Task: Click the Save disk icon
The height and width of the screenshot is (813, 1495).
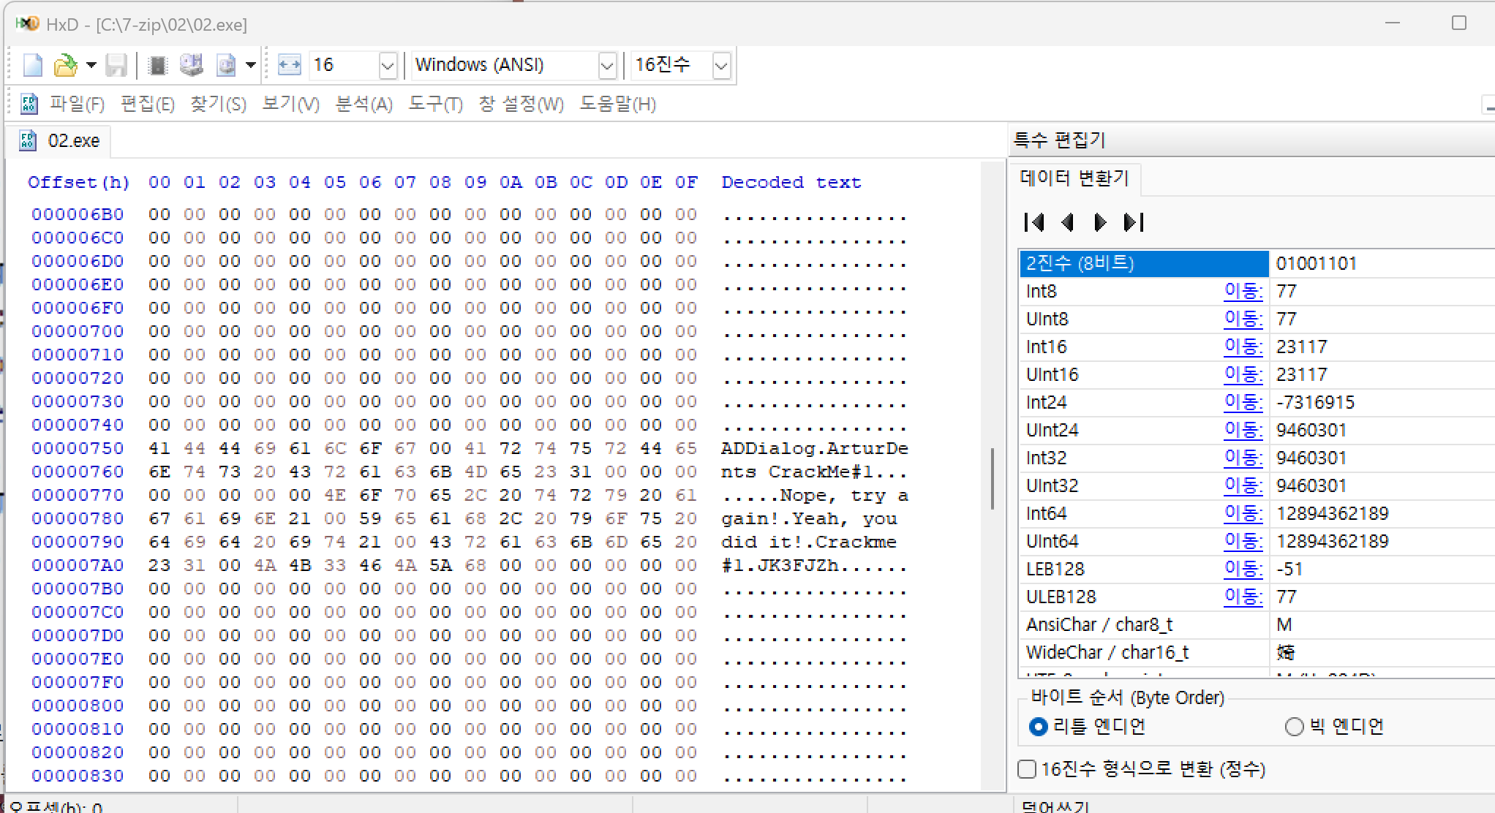Action: coord(116,66)
